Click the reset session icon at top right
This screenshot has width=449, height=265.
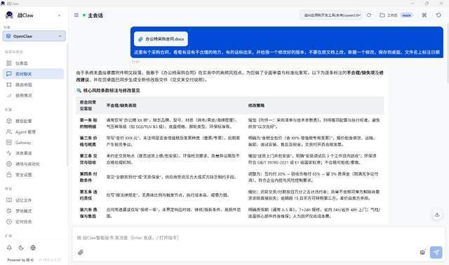[x=438, y=15]
